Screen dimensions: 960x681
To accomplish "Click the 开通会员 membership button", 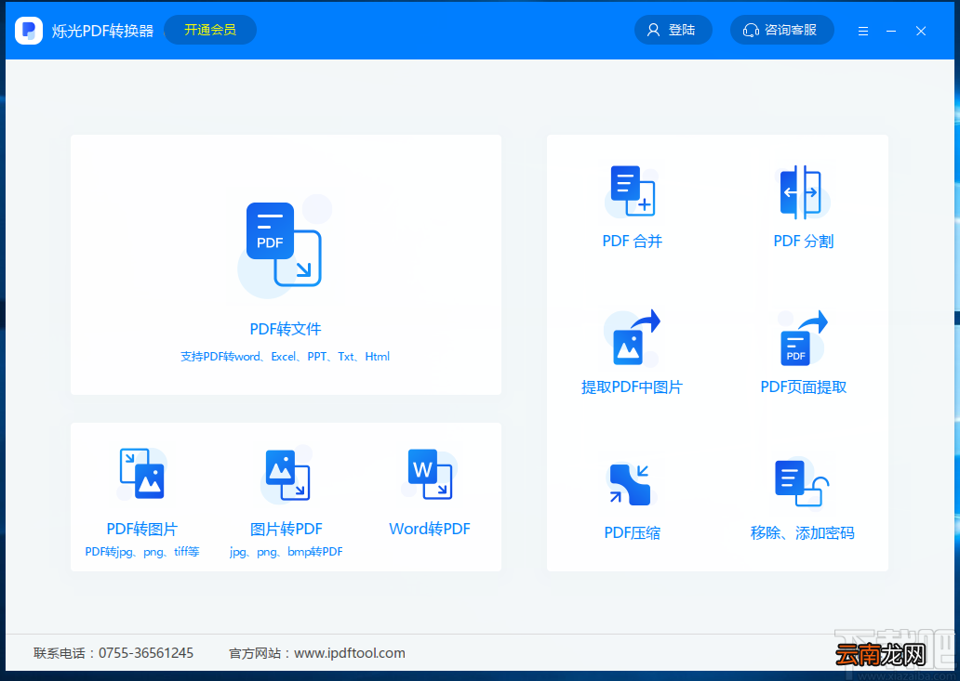I will click(x=210, y=30).
